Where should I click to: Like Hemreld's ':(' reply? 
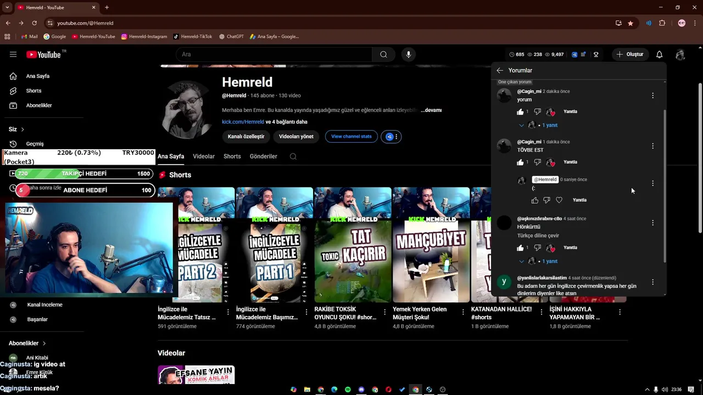535,200
